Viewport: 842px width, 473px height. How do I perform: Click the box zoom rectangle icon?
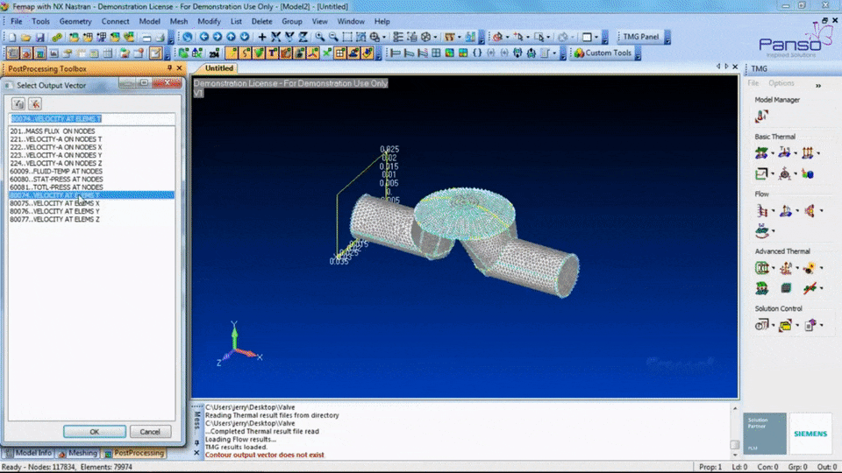[x=347, y=37]
